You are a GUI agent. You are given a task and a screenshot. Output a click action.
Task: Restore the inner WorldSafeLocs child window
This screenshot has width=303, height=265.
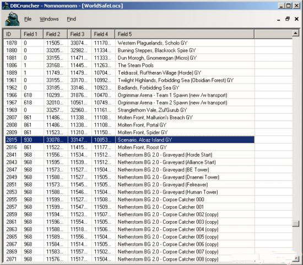tap(288, 19)
